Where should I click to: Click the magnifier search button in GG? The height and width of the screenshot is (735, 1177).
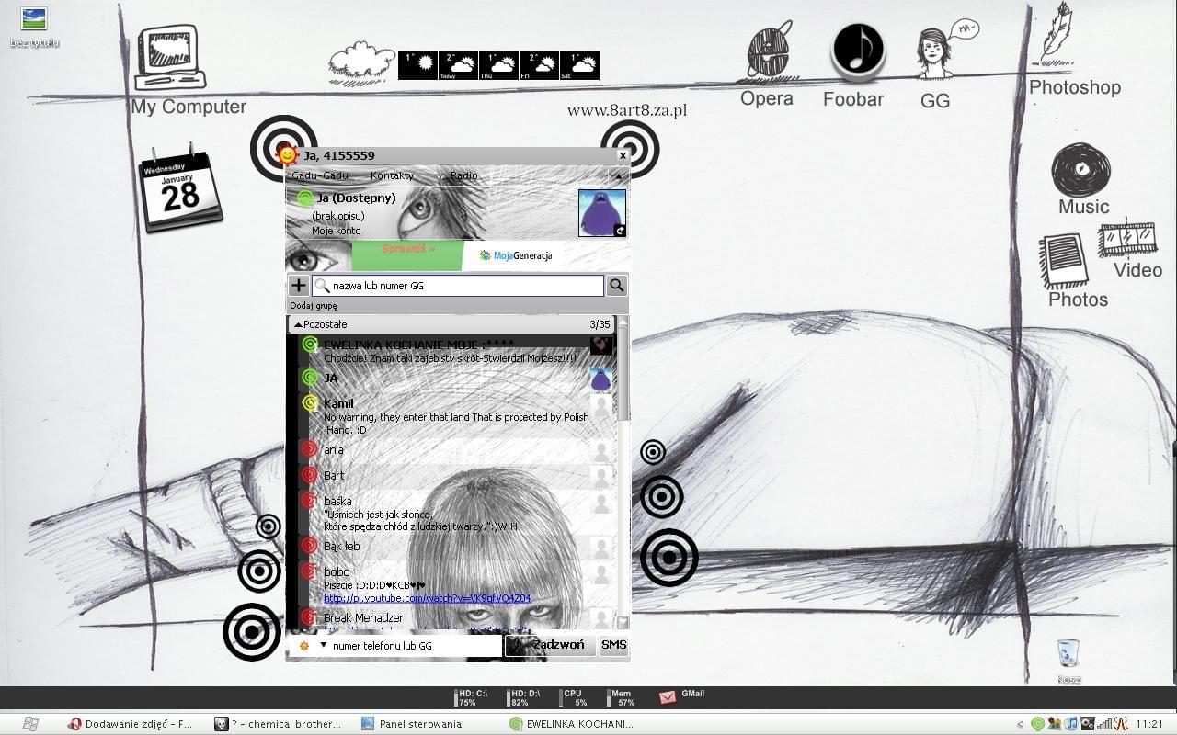pos(616,286)
